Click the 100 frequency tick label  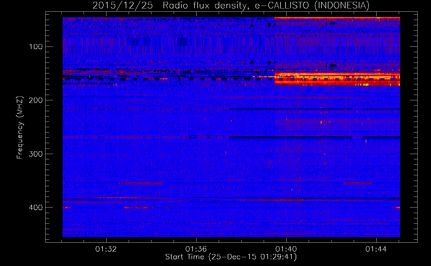pyautogui.click(x=36, y=47)
